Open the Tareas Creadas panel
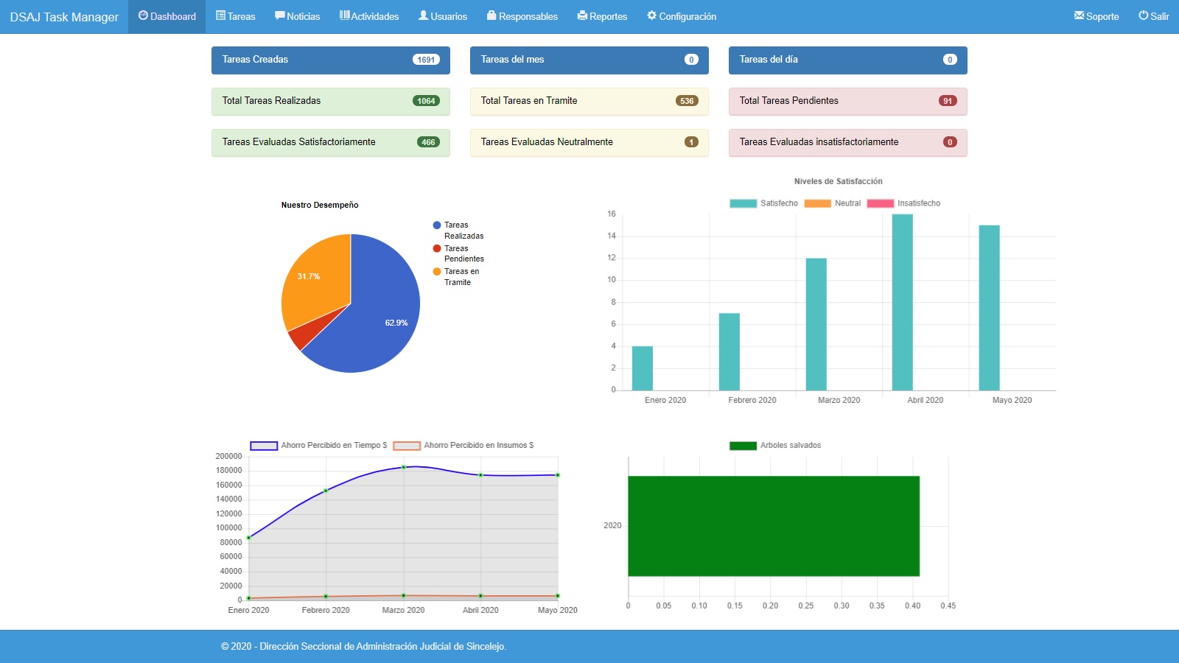 pos(330,60)
